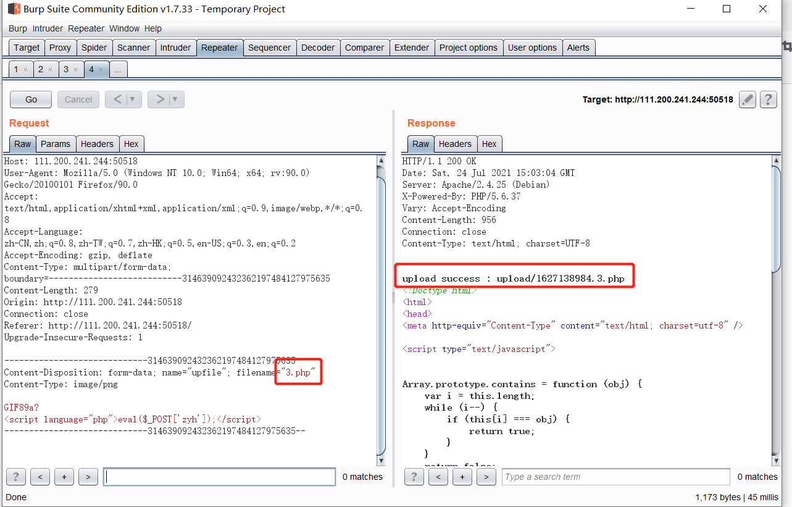
Task: Go to previous match in response search
Action: 438,477
